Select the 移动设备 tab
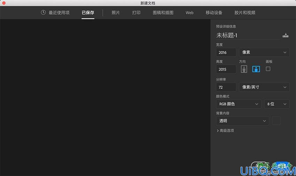Image resolution: width=296 pixels, height=176 pixels. (214, 13)
